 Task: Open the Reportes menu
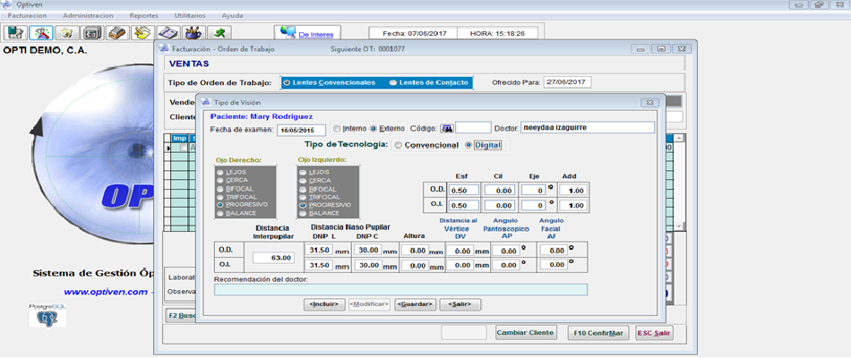[143, 15]
